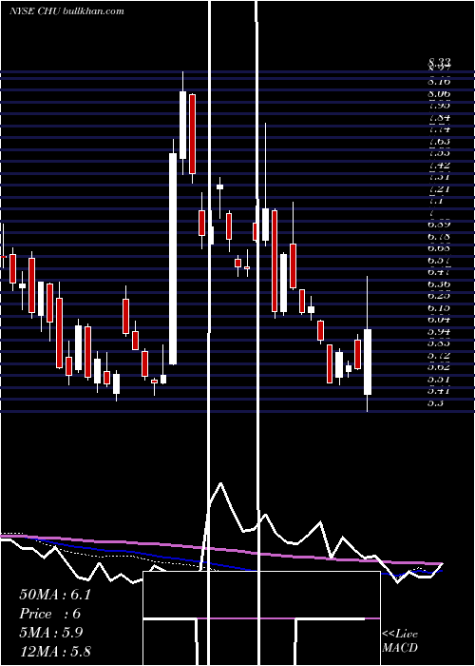This screenshot has width=475, height=666.
Task: Click the 7.42 price axis label
Action: click(x=439, y=166)
